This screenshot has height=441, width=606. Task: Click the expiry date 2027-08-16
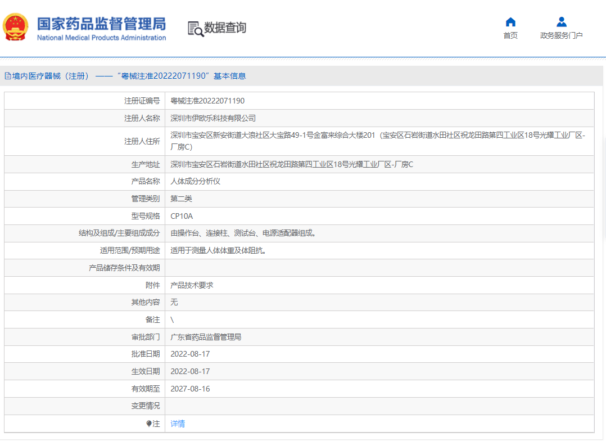pos(190,389)
